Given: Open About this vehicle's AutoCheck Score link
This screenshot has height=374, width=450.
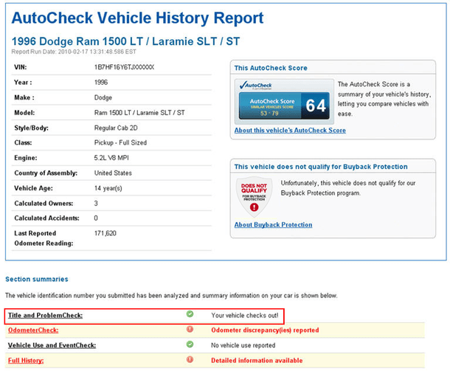Looking at the screenshot, I should click(x=290, y=131).
